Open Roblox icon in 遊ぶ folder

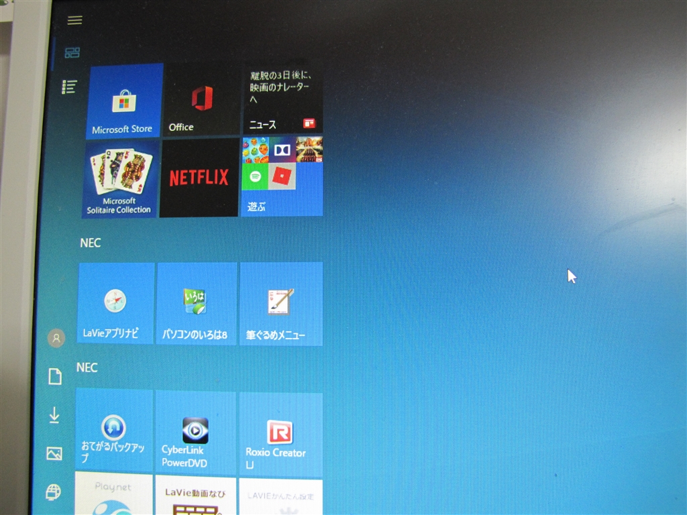click(x=282, y=176)
